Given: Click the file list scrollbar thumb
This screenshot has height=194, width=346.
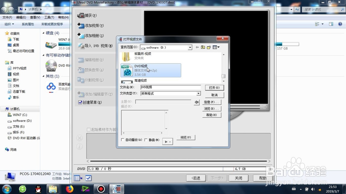Looking at the screenshot, I should click(x=224, y=76).
